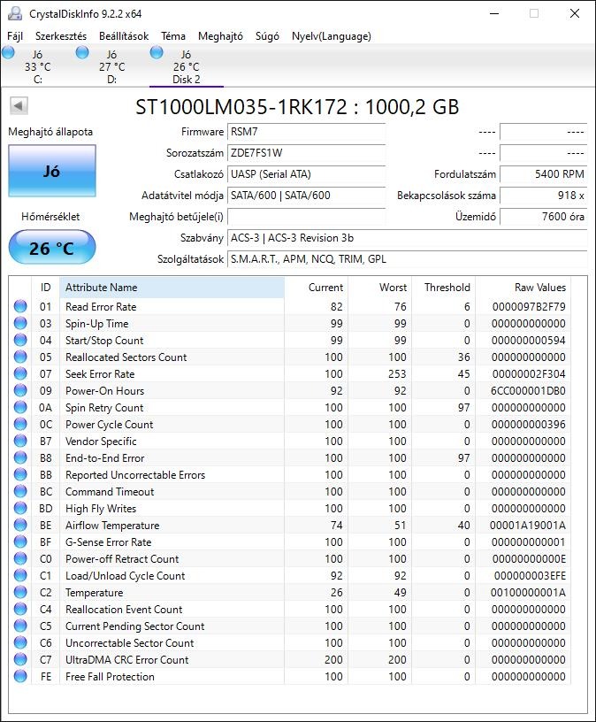Click the blue orb beside High Fly Writes
The height and width of the screenshot is (722, 596).
[x=20, y=508]
